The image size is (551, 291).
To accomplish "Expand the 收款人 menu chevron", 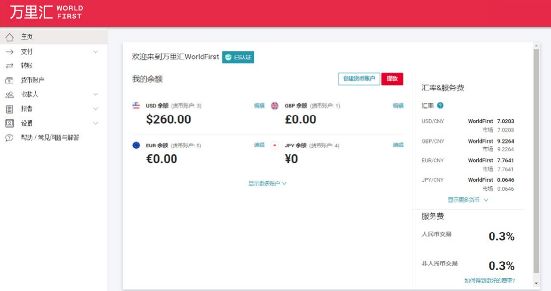I will click(x=95, y=94).
